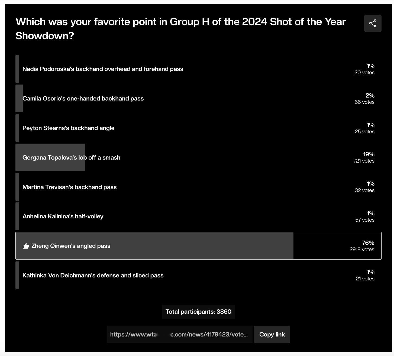Choose Anhelina Kalinina's half-volley option
Image resolution: width=394 pixels, height=356 pixels.
point(198,216)
